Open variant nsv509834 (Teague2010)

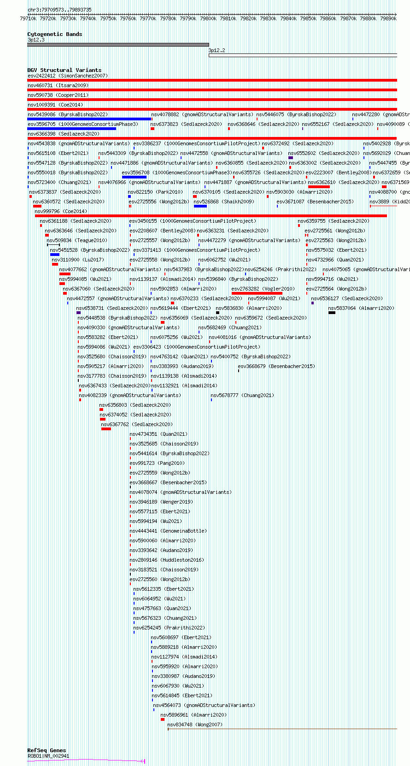(76, 240)
